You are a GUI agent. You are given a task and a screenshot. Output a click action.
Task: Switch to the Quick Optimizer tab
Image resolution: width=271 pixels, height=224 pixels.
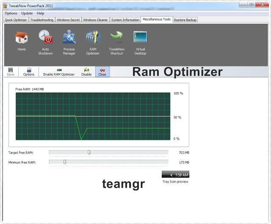pyautogui.click(x=16, y=20)
